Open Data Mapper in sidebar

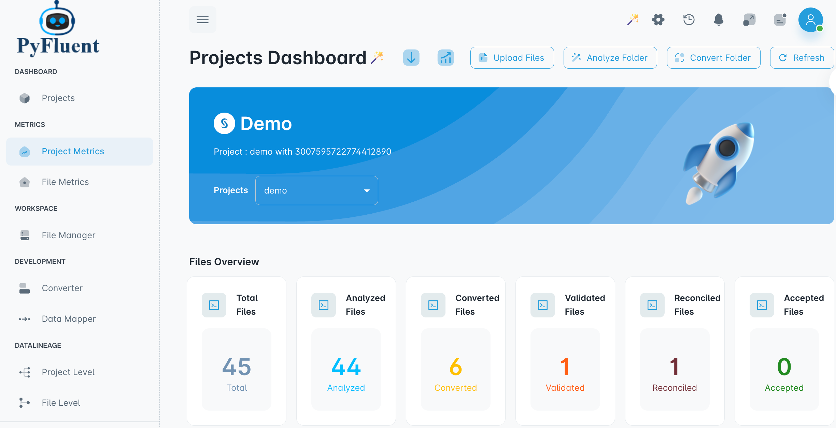click(x=80, y=319)
